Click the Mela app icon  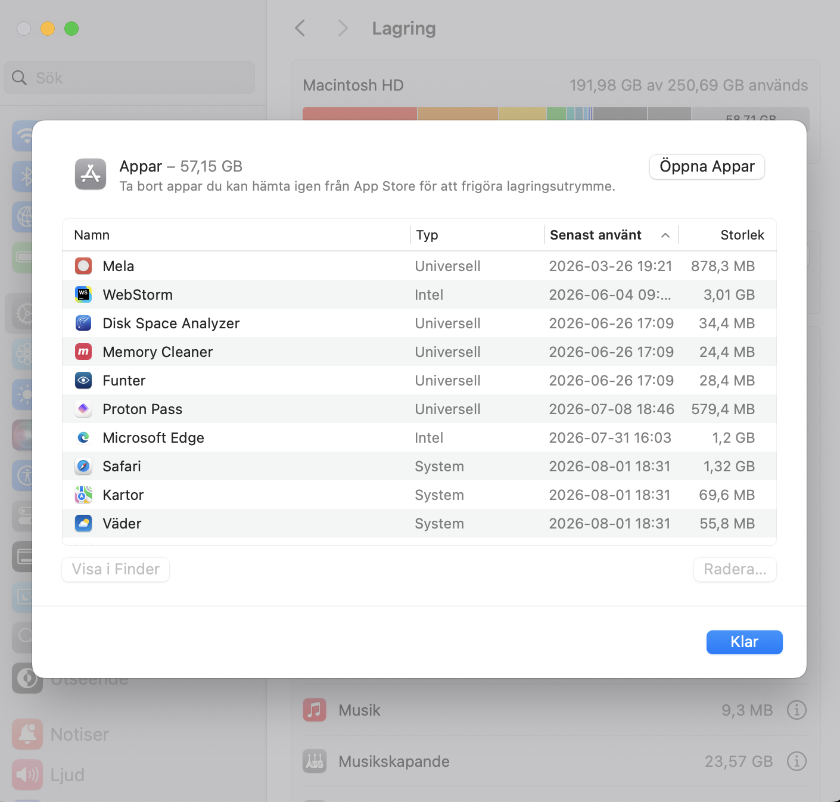point(83,266)
